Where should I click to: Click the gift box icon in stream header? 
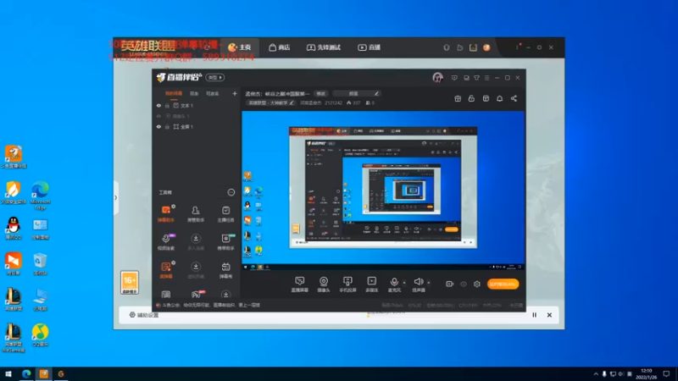tap(458, 98)
